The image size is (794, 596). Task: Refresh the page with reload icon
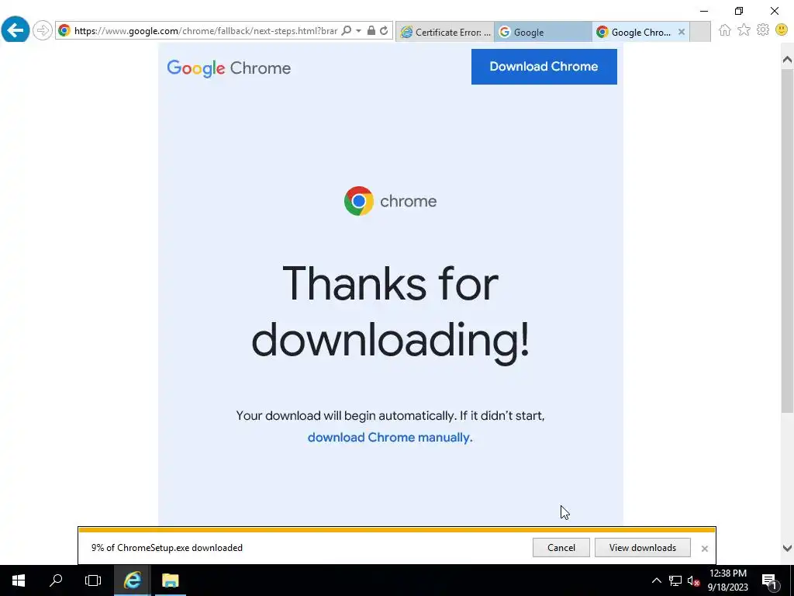[384, 30]
